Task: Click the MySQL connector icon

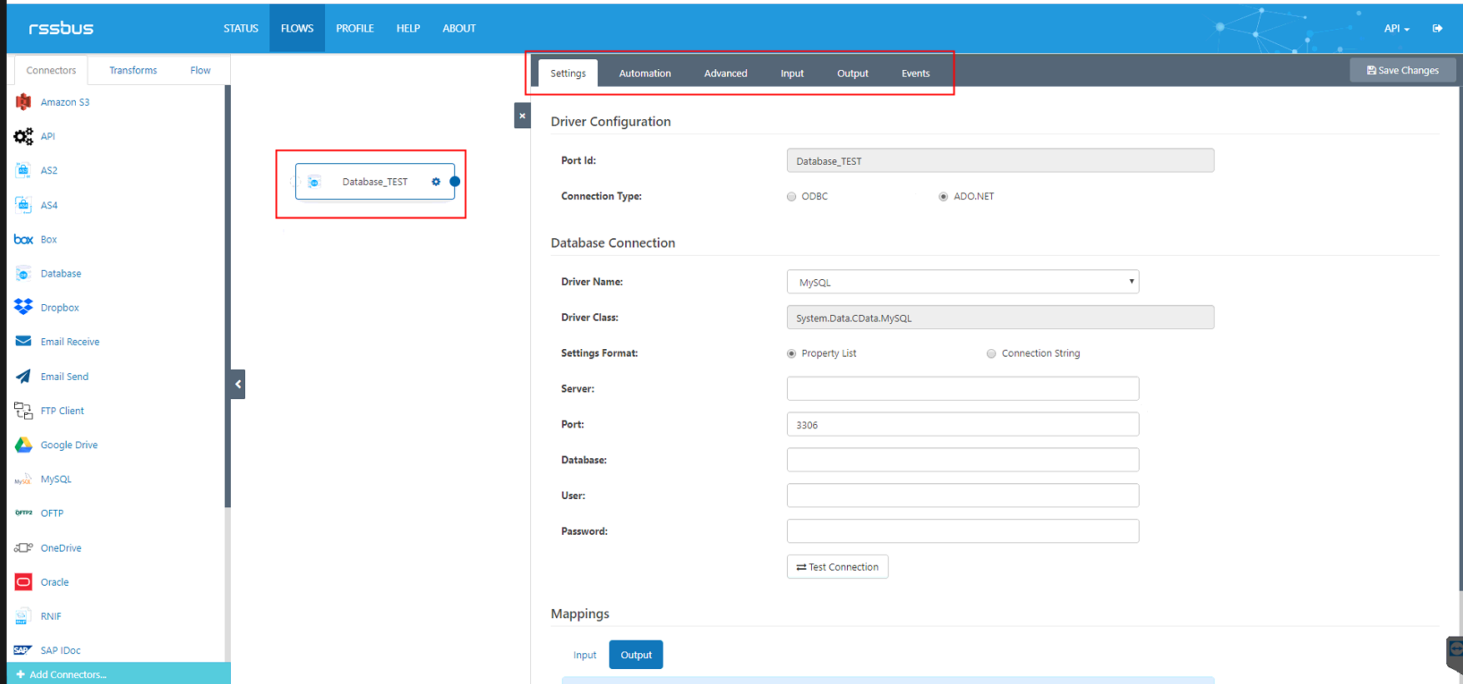Action: [23, 479]
